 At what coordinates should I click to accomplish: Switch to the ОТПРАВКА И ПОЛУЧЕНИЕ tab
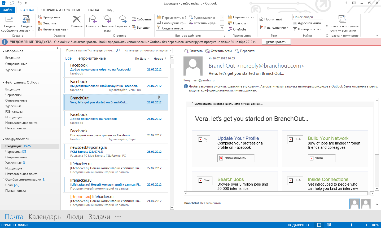(x=61, y=10)
